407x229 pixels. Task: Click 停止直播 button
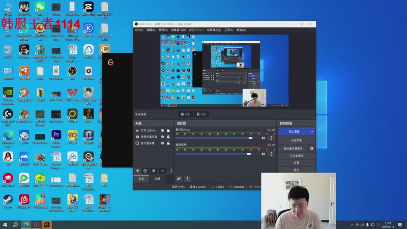(x=294, y=131)
